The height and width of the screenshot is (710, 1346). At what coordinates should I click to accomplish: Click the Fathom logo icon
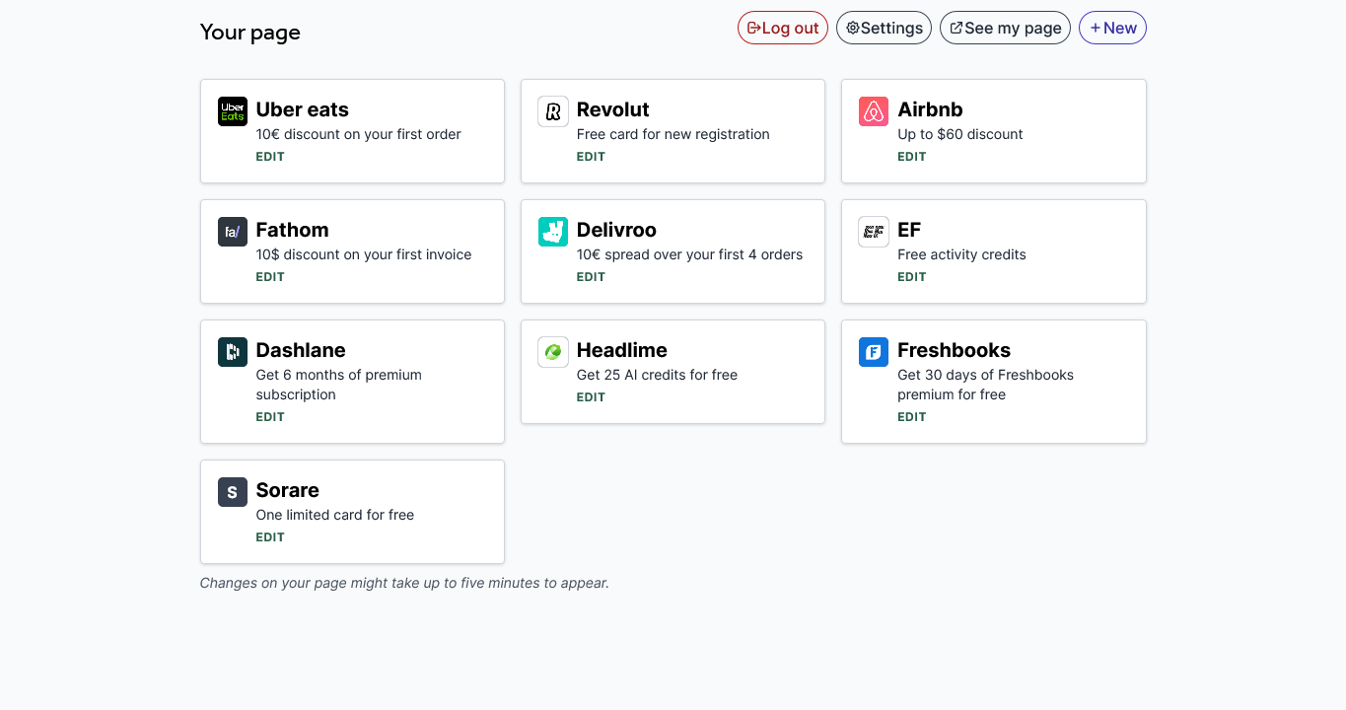coord(232,232)
